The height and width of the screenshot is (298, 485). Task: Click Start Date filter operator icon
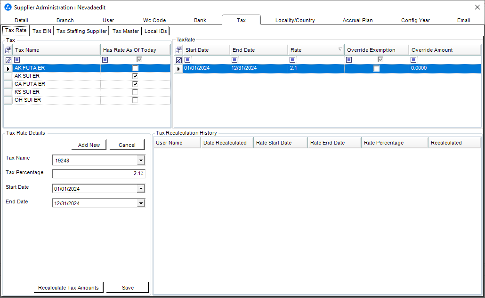pyautogui.click(x=187, y=60)
